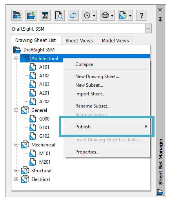171x201 pixels.
Task: Select the DraftSight SSM root node
Action: tap(39, 50)
